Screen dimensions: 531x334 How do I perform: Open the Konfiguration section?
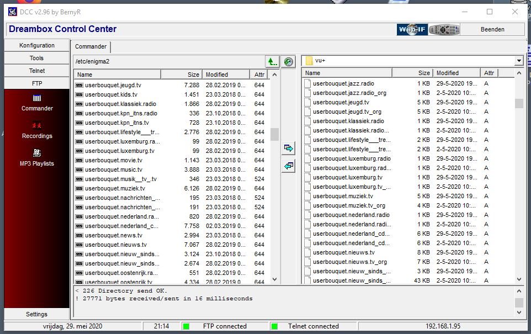coord(37,45)
